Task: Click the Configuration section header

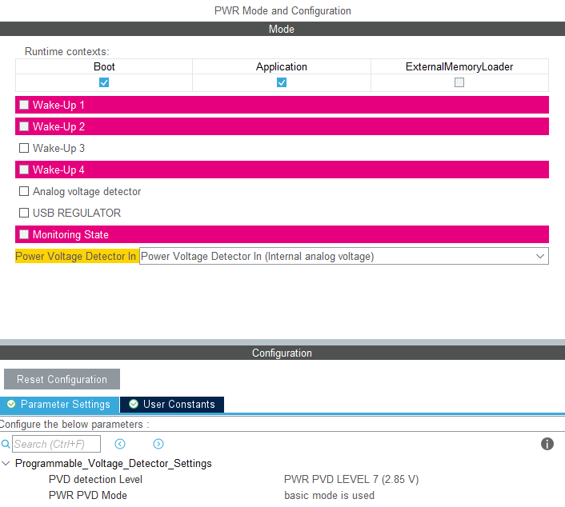Action: coord(282,353)
